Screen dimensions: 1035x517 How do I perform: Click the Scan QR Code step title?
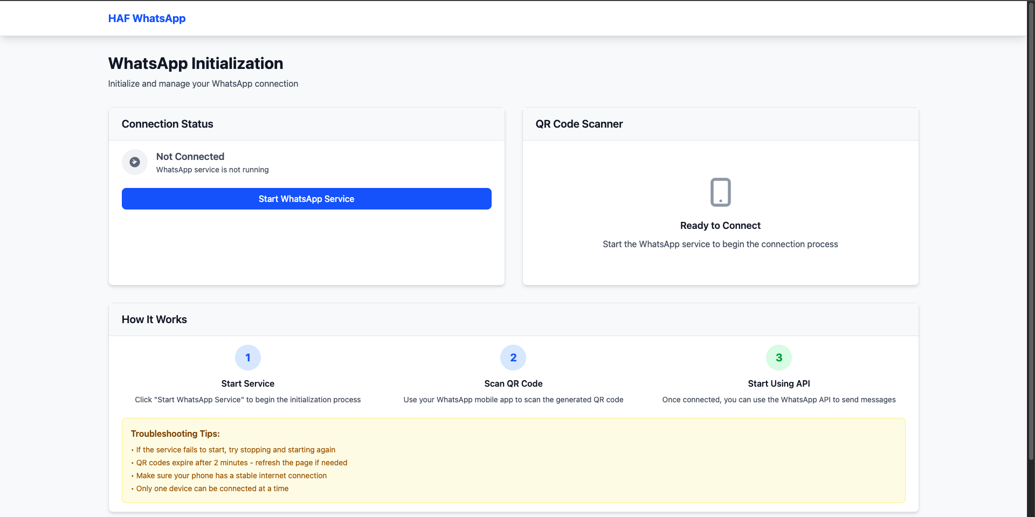coord(513,383)
